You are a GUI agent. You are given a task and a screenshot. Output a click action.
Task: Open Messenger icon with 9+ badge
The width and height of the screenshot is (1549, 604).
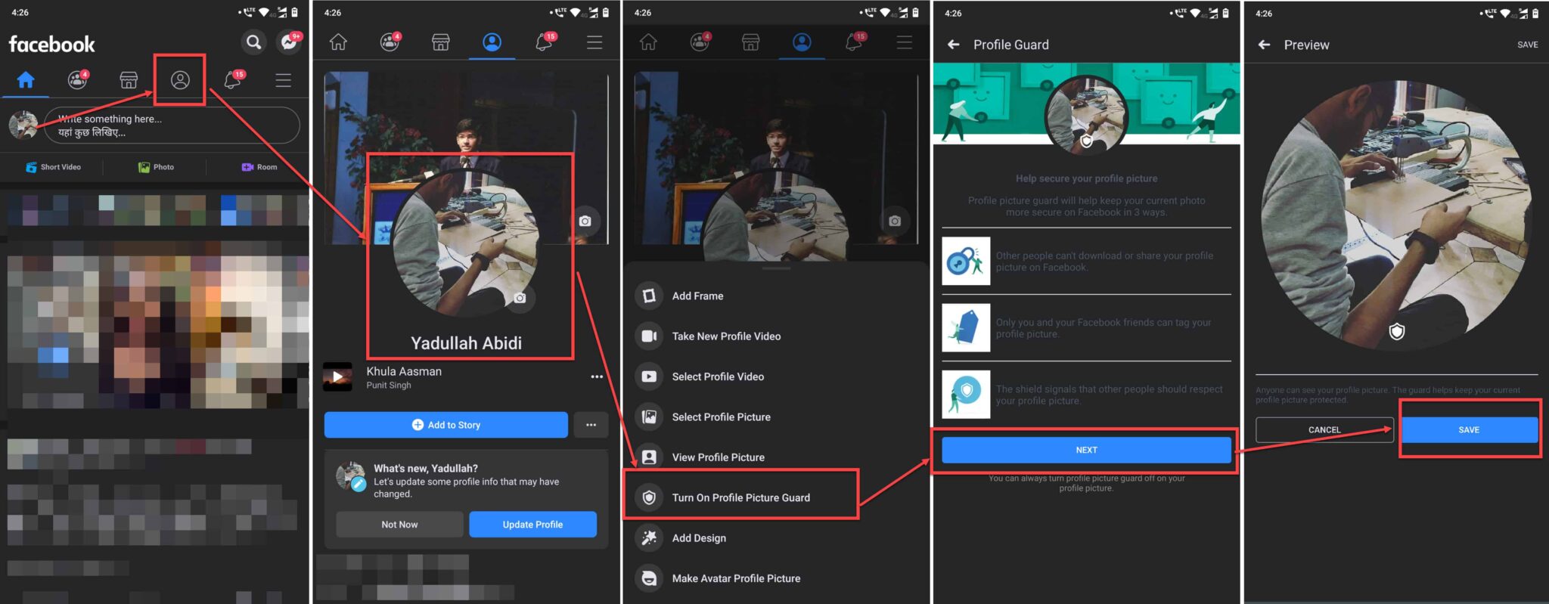coord(290,42)
